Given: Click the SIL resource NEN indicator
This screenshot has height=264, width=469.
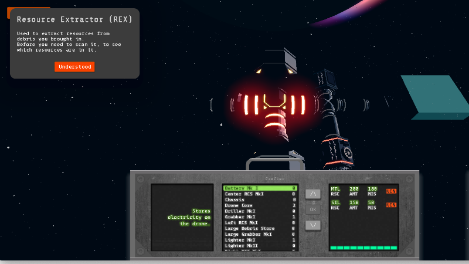Looking at the screenshot, I should click(391, 205).
